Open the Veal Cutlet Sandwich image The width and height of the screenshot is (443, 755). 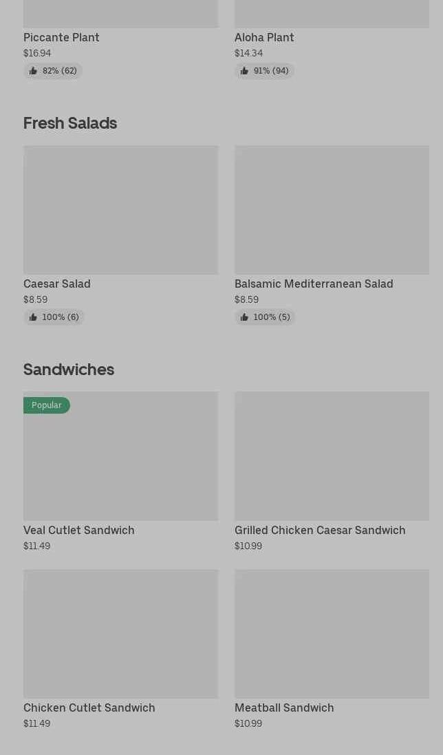(121, 456)
